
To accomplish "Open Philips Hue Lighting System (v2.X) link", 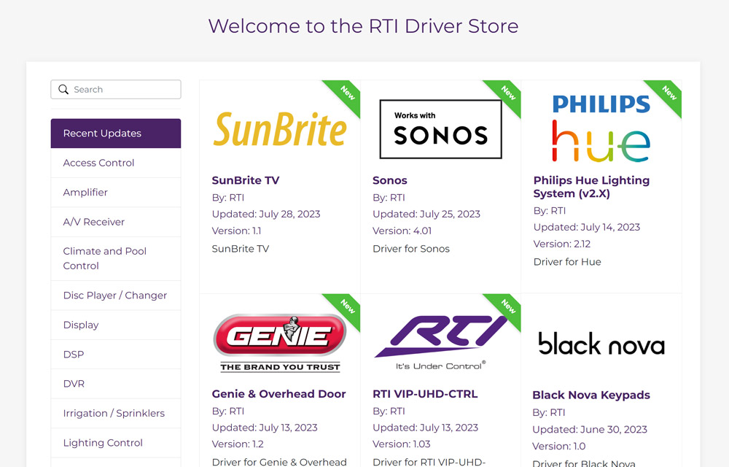I will (591, 187).
